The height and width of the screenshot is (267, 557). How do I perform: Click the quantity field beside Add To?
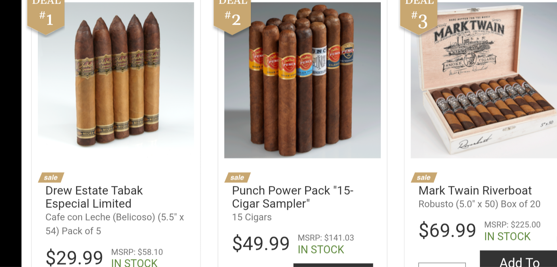click(x=442, y=265)
